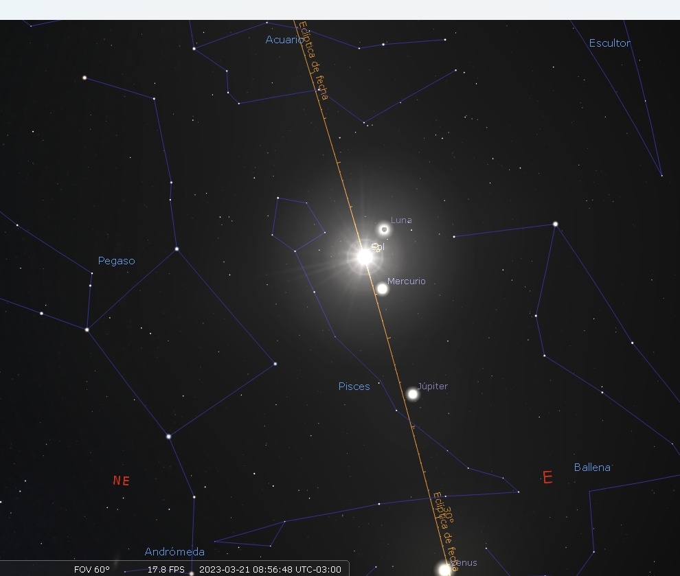Image resolution: width=680 pixels, height=576 pixels.
Task: Select planet Júpiter
Action: tap(413, 394)
